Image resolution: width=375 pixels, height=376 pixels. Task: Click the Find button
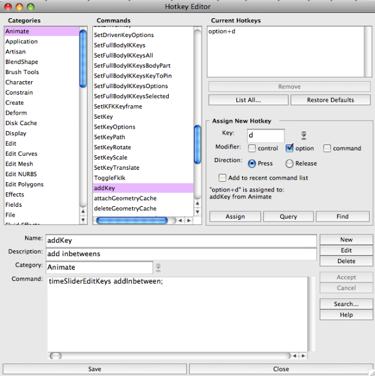(x=342, y=217)
